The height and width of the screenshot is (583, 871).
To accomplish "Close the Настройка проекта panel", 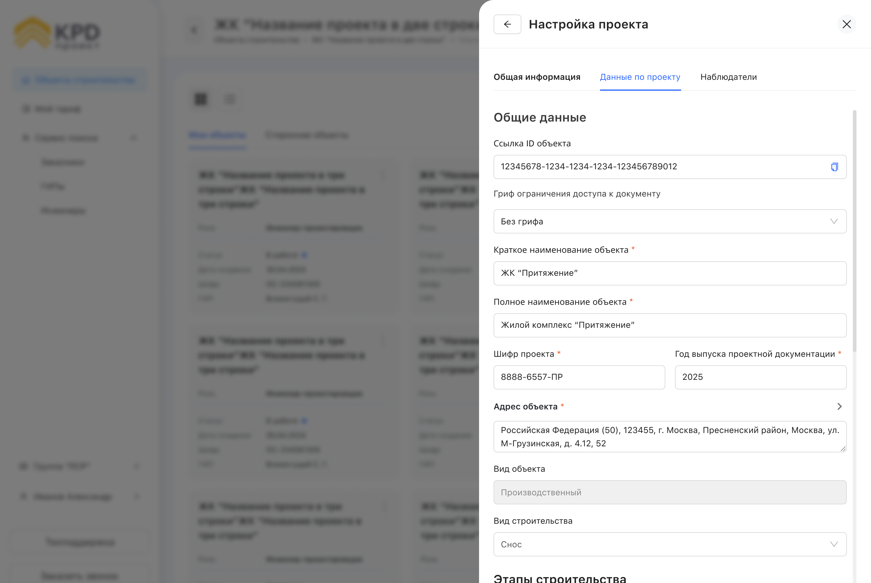I will tap(847, 24).
